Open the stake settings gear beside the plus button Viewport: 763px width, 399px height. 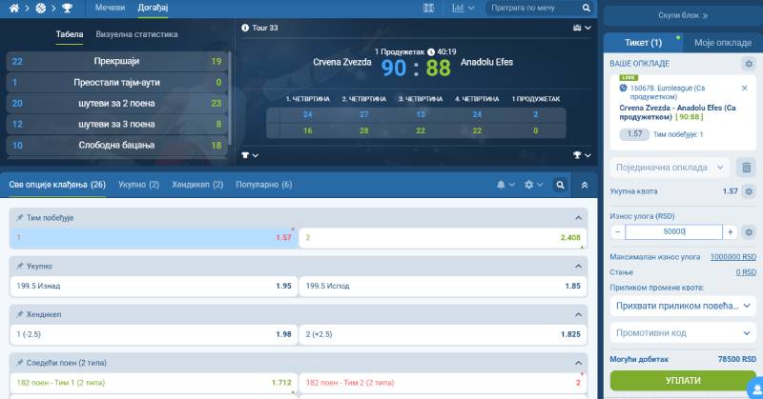[749, 232]
